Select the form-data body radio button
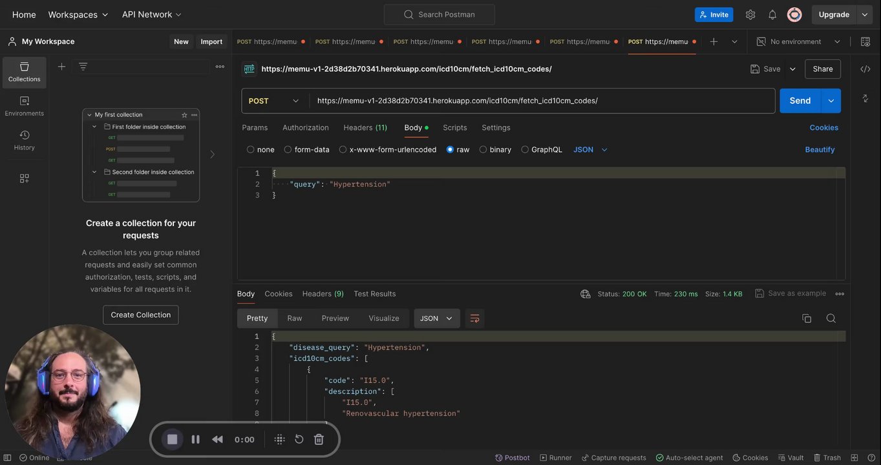This screenshot has height=465, width=881. [x=288, y=150]
